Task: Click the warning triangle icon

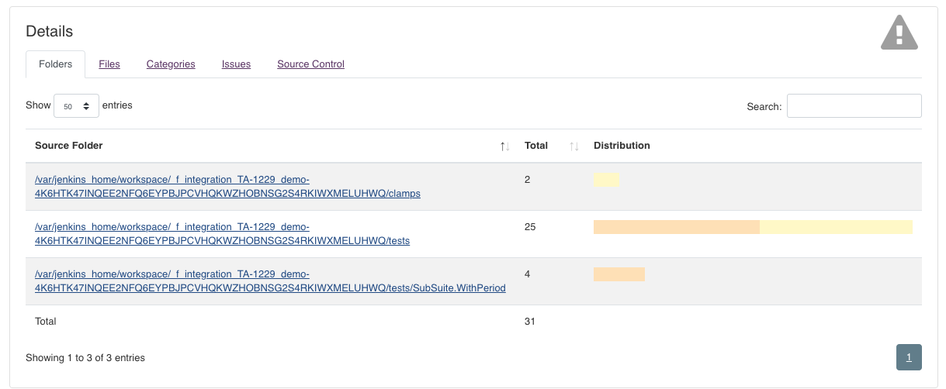Action: [899, 33]
